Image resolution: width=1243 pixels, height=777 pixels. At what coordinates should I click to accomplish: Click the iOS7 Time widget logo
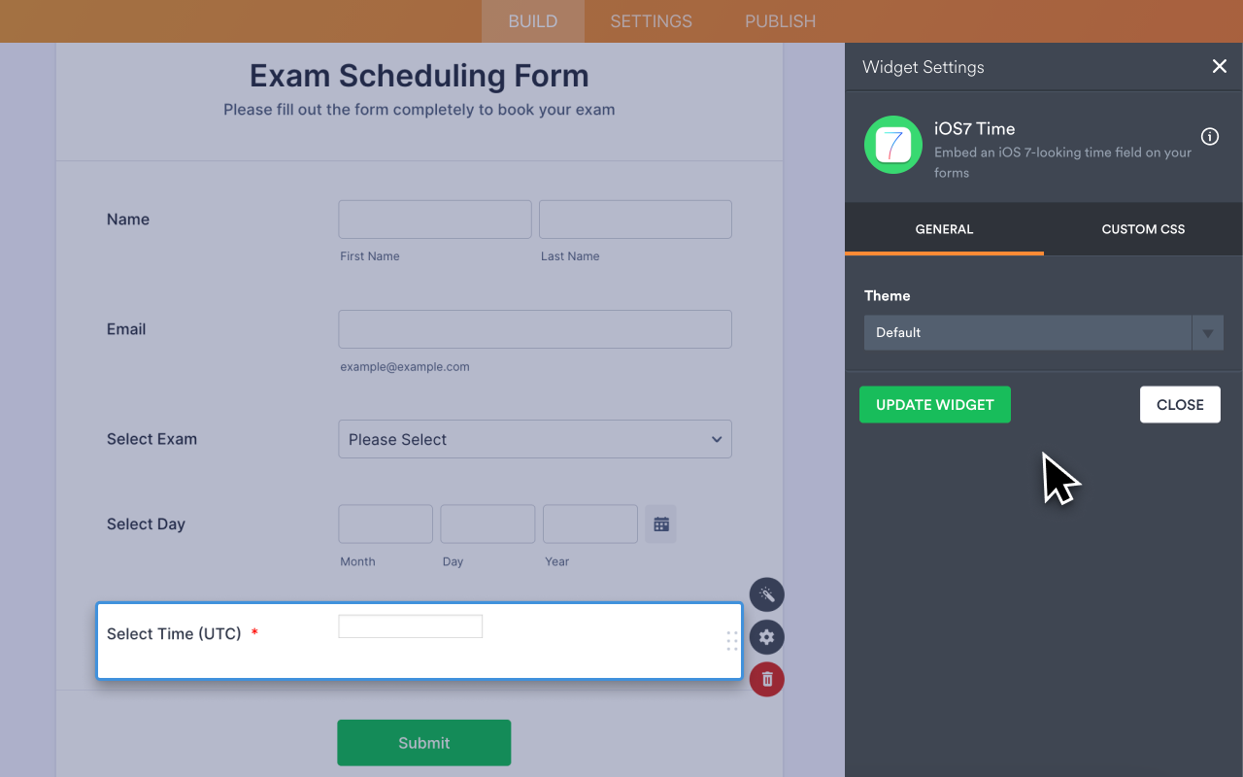click(892, 144)
